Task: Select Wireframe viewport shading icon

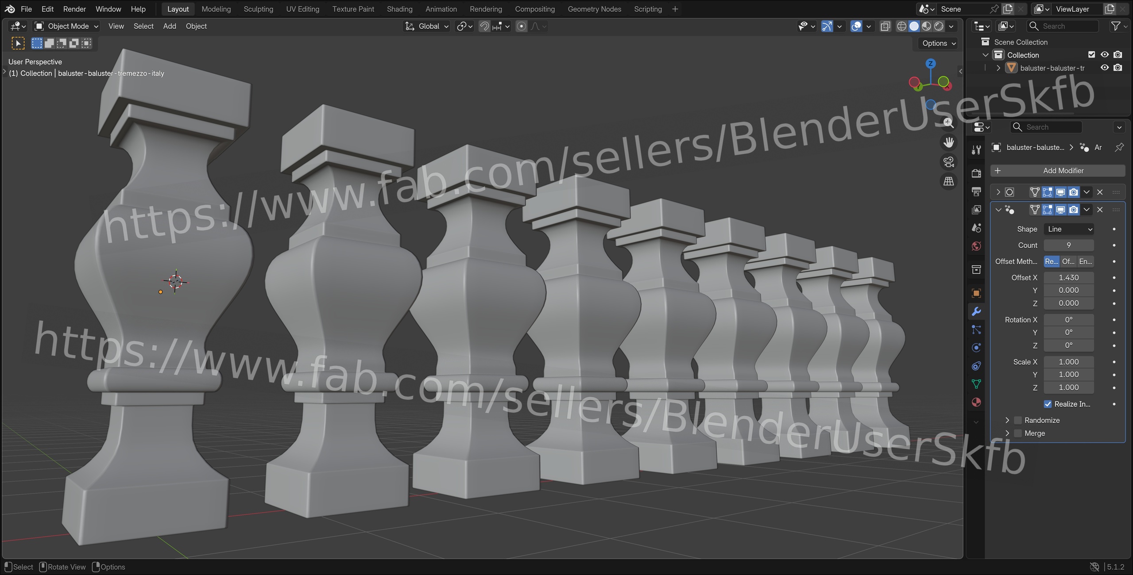Action: [901, 27]
